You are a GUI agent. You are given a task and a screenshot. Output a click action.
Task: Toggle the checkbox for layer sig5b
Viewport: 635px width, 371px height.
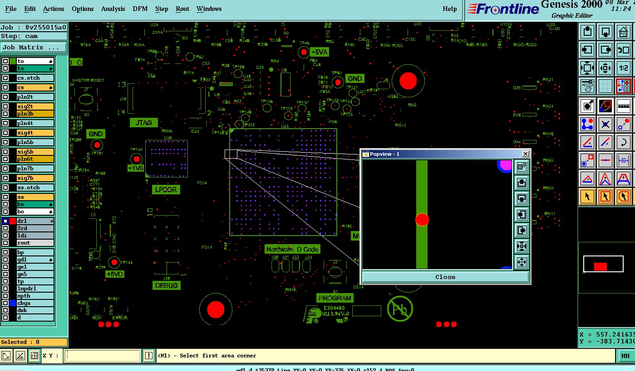tap(5, 152)
